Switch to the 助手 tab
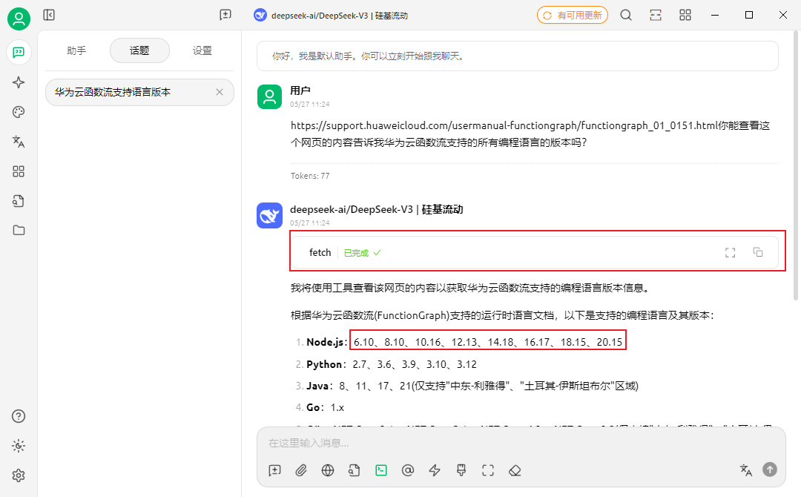Screen dimensions: 801x497 (x=76, y=50)
